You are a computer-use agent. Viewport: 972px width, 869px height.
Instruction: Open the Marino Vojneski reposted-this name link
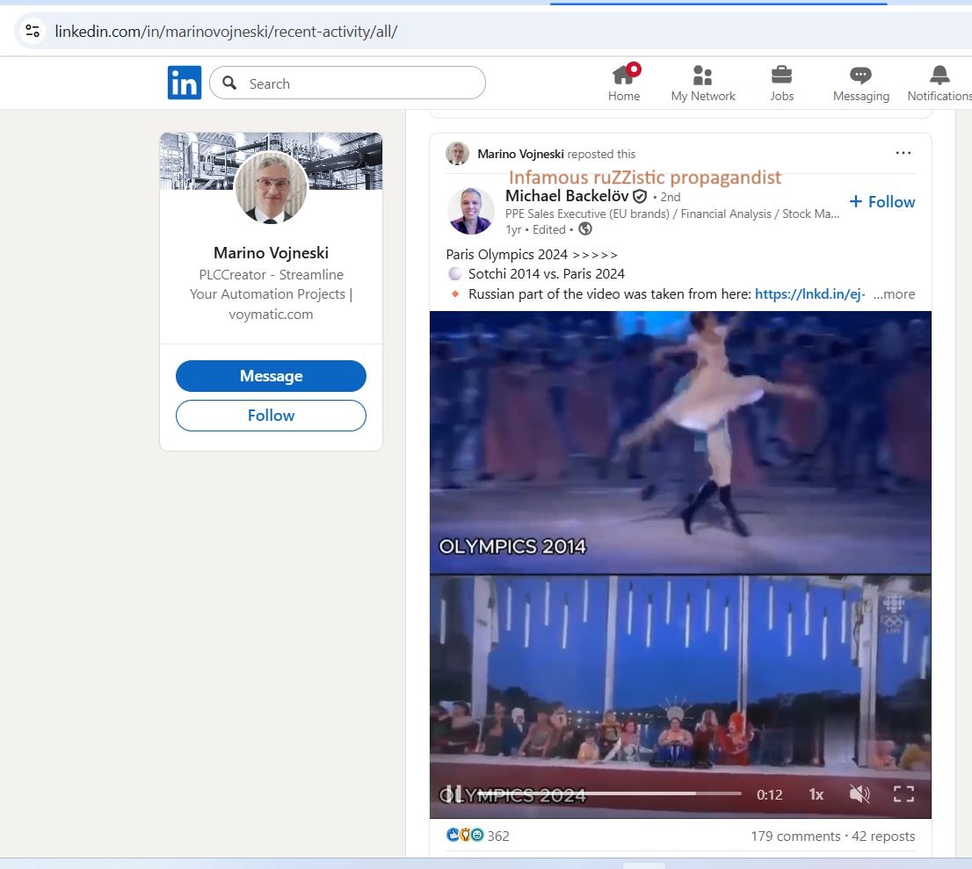(x=520, y=154)
